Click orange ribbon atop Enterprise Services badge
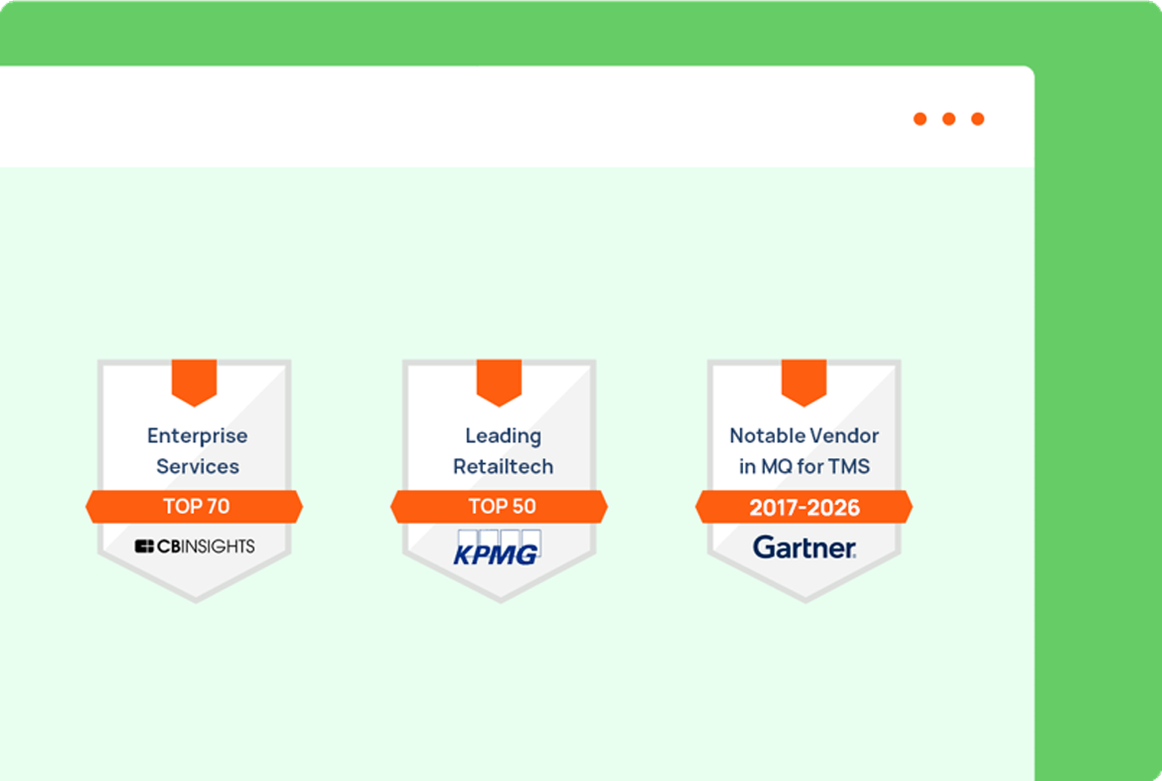 point(194,381)
